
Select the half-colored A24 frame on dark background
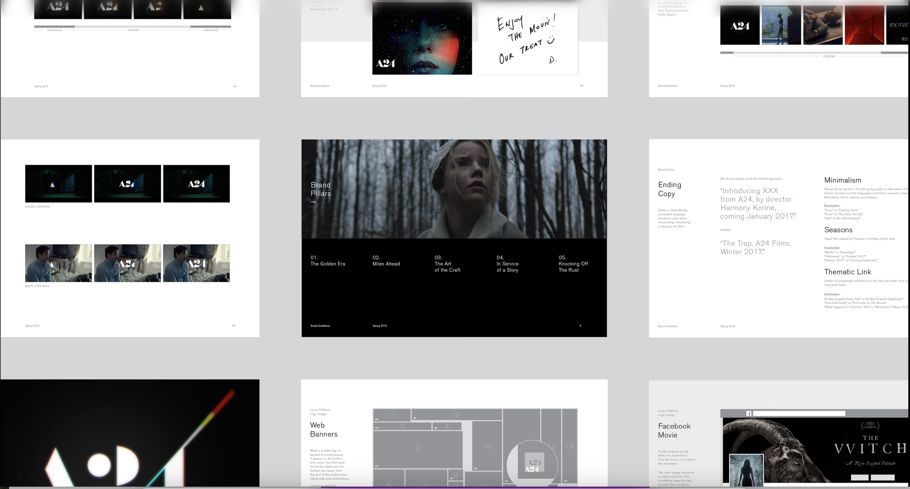pos(127,184)
